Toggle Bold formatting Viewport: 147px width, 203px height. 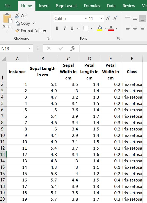tap(57, 28)
